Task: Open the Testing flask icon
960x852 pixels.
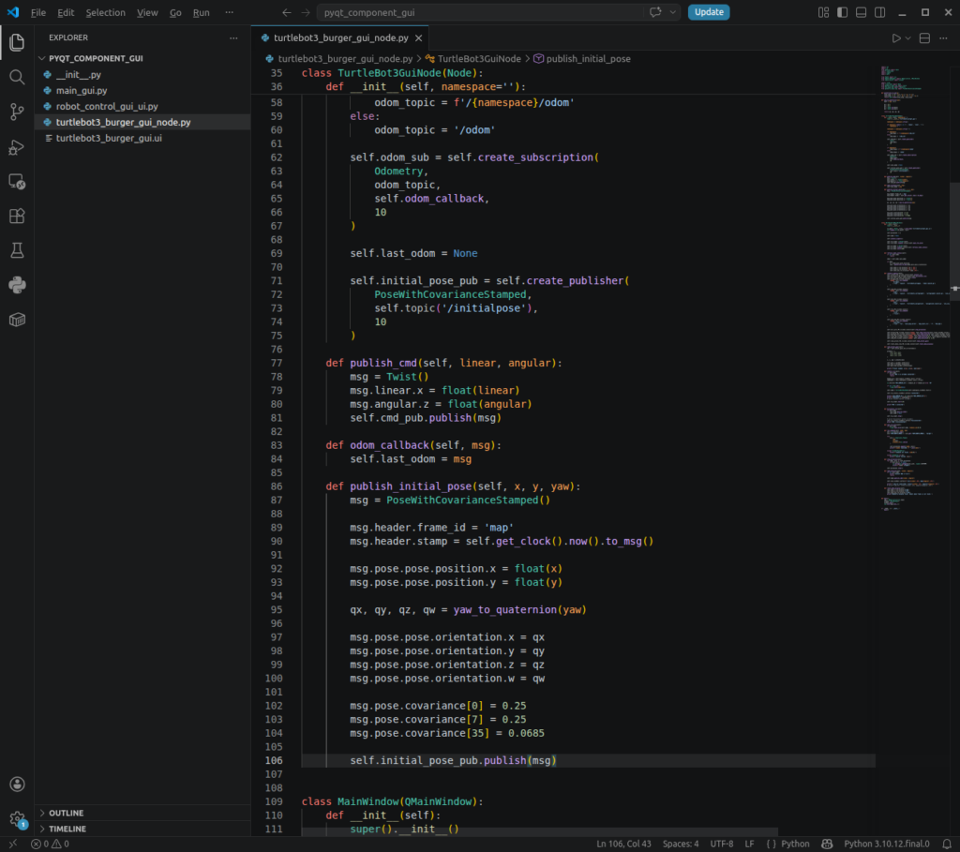Action: point(17,250)
